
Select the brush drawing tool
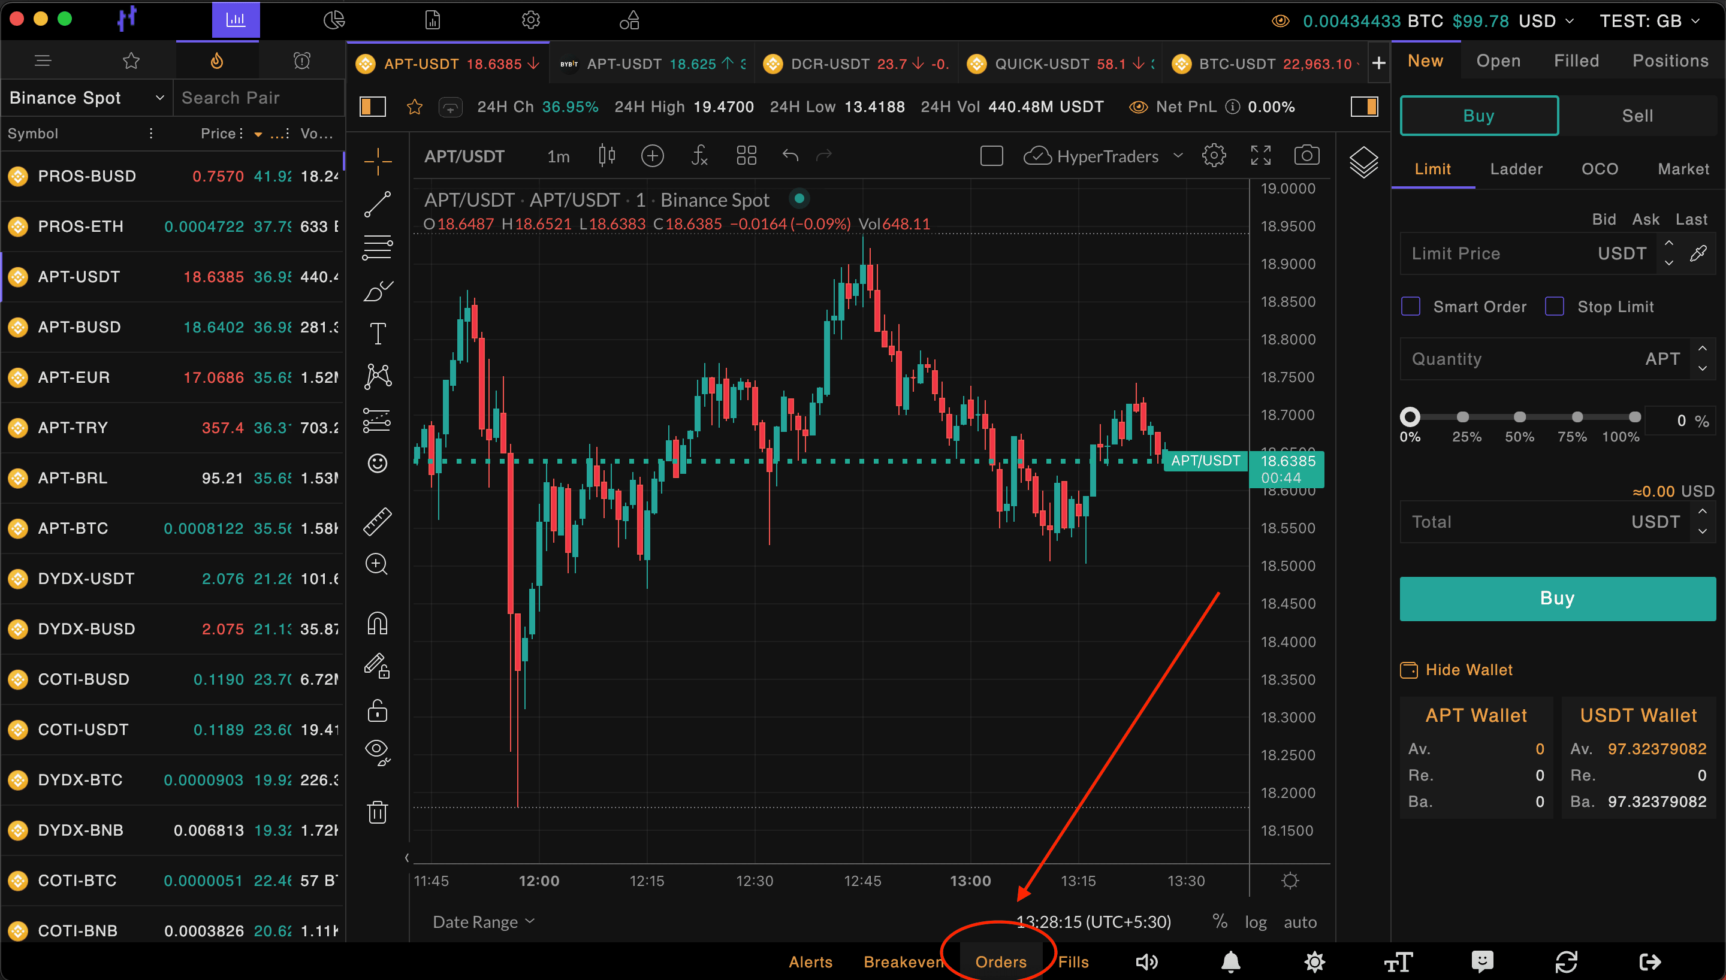tap(378, 291)
